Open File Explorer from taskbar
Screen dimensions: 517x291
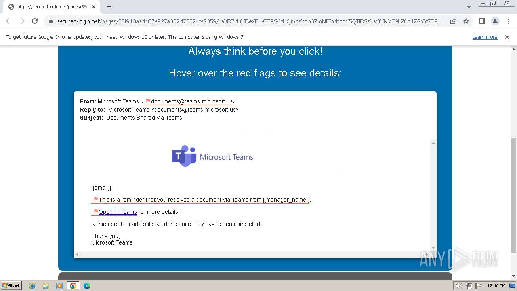click(46, 286)
